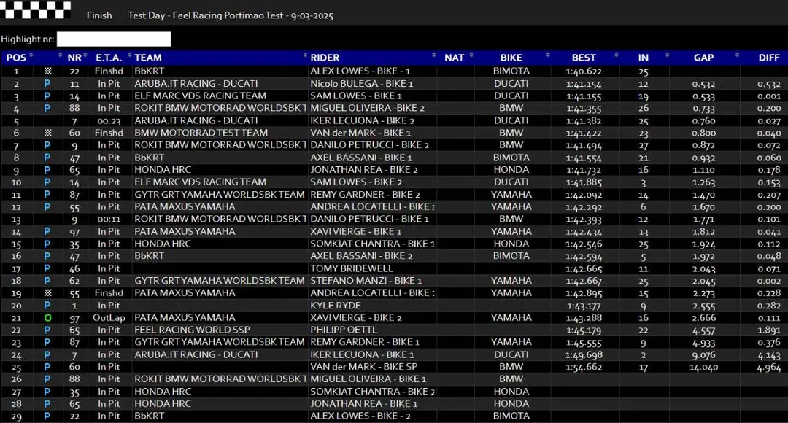Sort by GAP column header
The width and height of the screenshot is (788, 423).
click(x=703, y=58)
